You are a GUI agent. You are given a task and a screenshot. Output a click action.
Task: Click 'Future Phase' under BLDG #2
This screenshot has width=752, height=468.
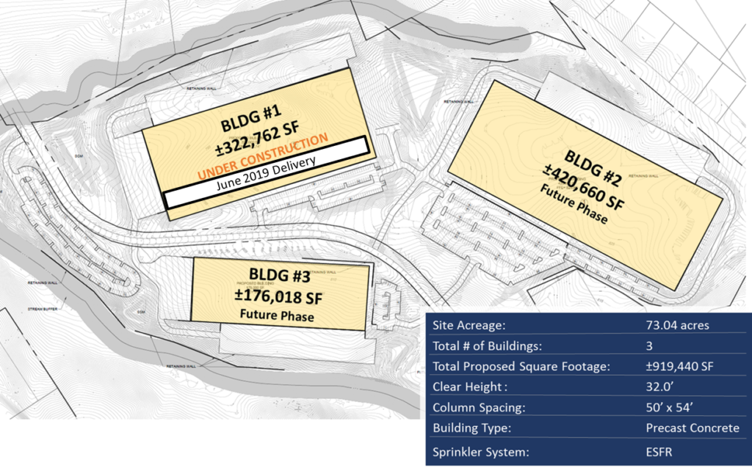(x=574, y=204)
